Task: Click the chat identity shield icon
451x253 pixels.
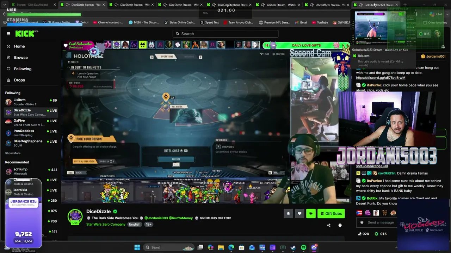Action: coord(362,222)
